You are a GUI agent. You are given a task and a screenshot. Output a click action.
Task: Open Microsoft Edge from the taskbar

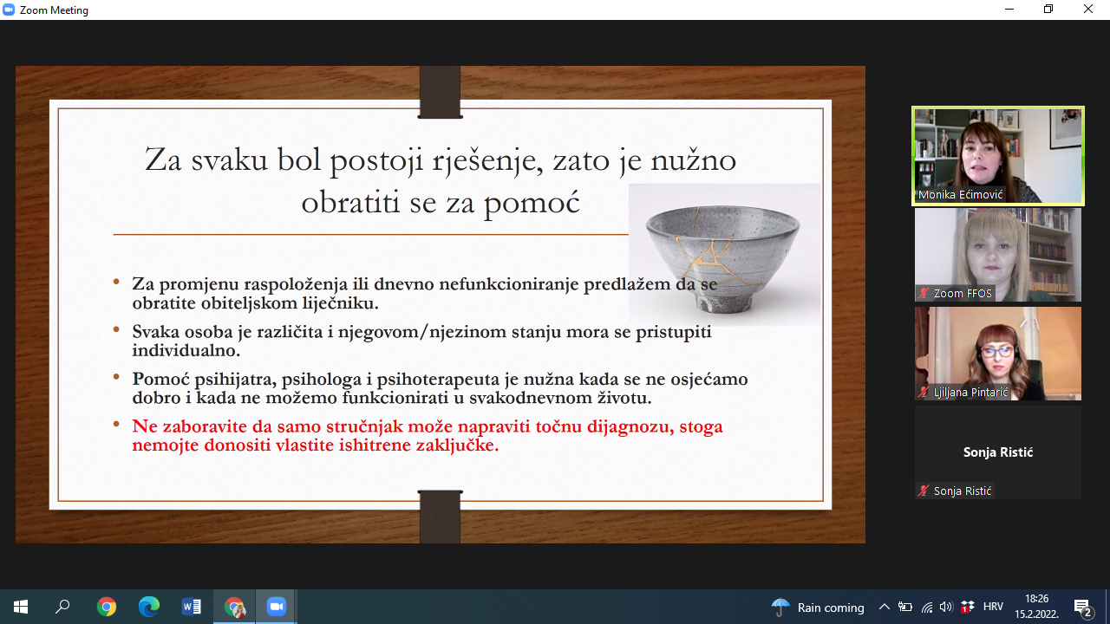point(149,607)
